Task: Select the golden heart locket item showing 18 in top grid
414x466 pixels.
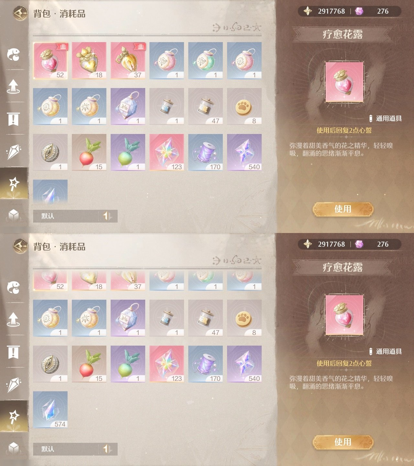Action: point(89,61)
